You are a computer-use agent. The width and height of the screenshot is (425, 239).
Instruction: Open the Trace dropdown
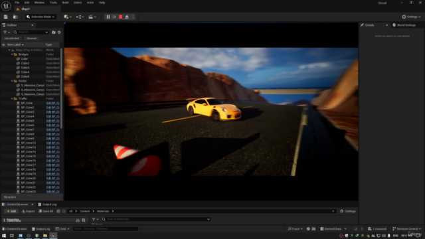point(296,229)
